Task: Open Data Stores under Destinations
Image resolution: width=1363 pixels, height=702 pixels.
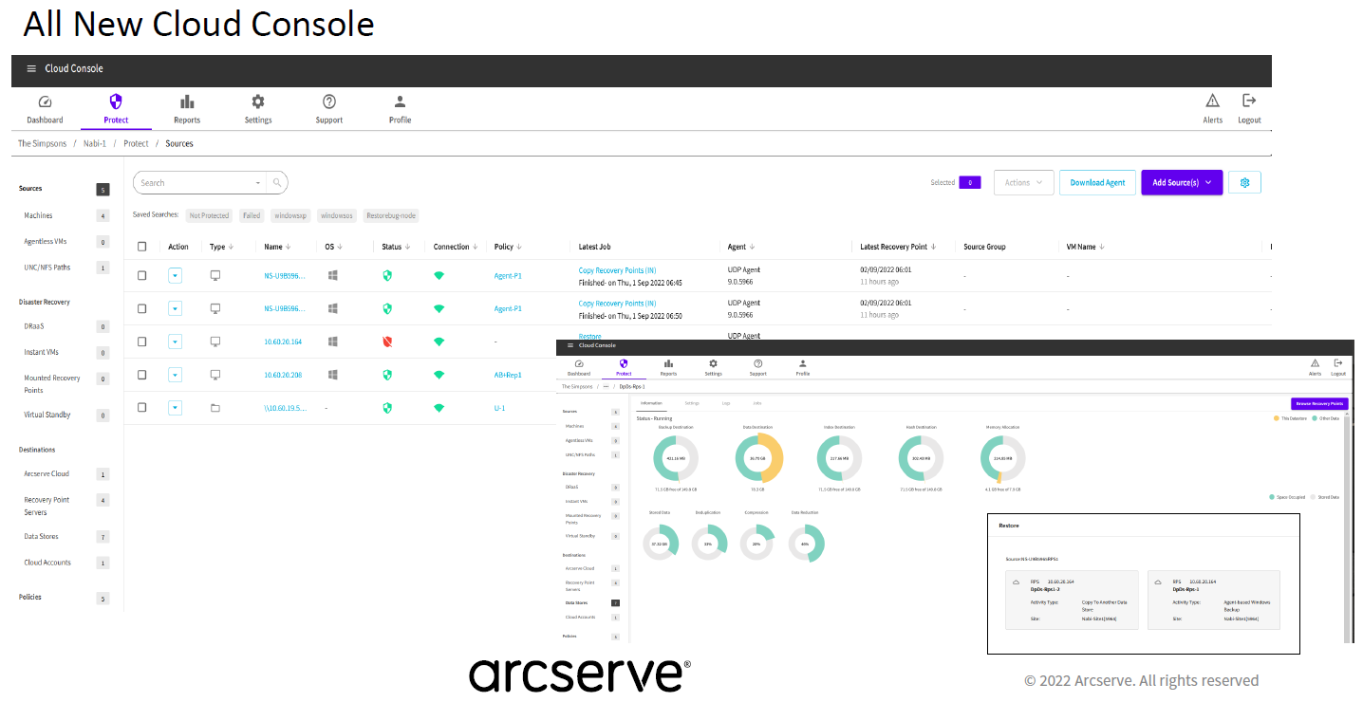Action: [41, 537]
